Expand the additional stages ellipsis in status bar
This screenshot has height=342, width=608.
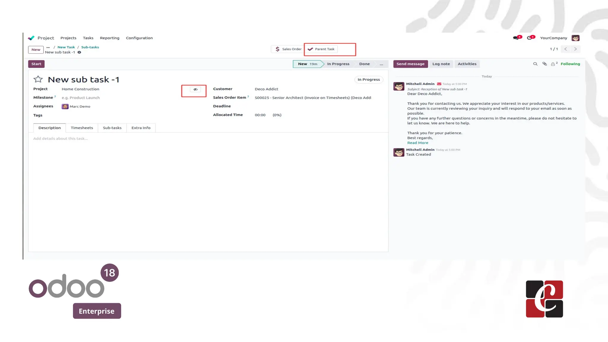[x=381, y=64]
